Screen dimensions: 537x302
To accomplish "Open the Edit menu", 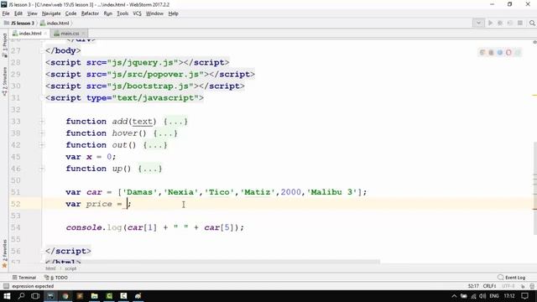I will pos(18,13).
